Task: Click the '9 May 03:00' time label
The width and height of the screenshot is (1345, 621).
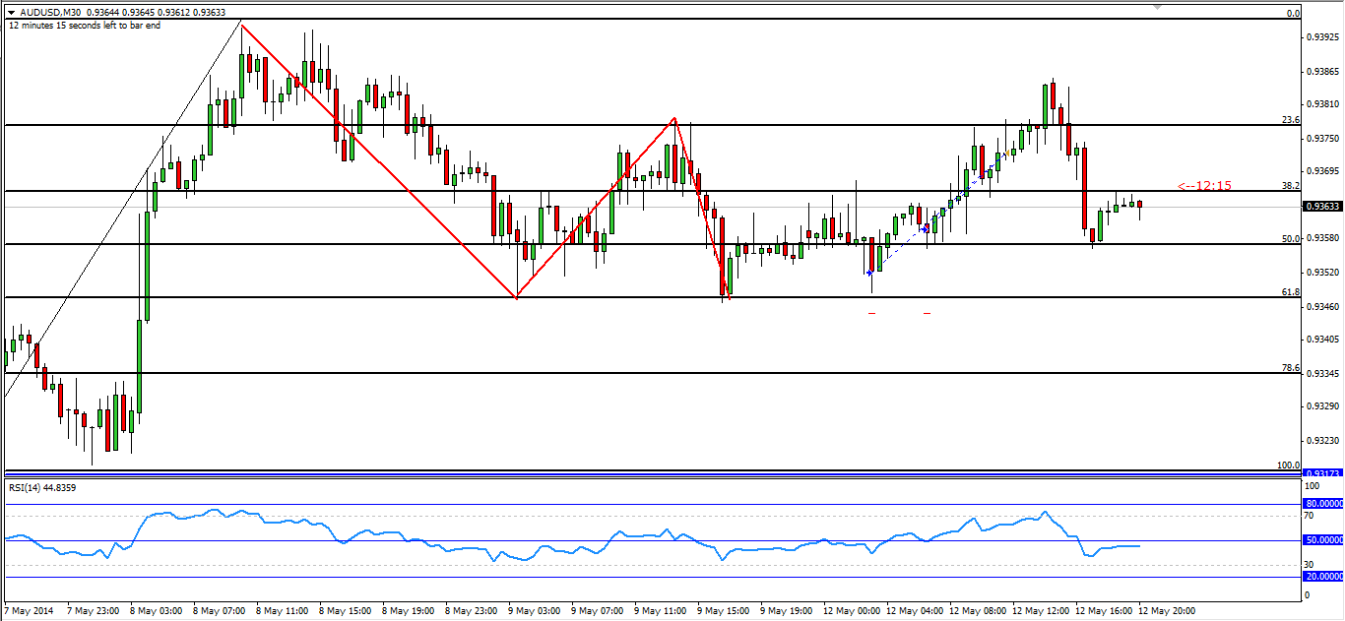Action: 537,611
